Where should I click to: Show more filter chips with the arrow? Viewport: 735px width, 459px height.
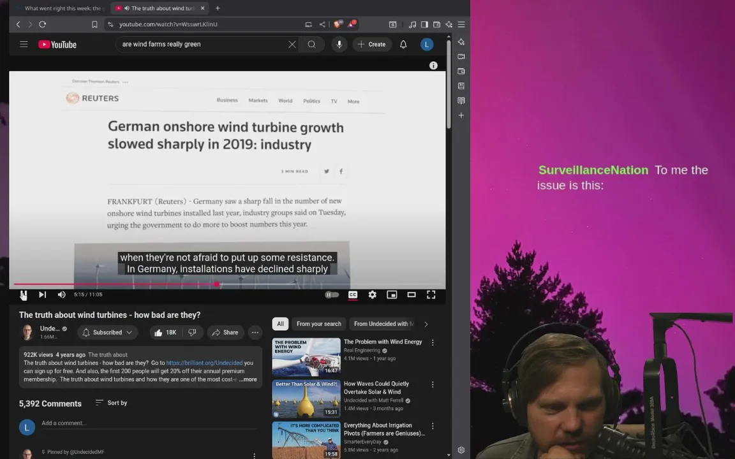tap(426, 324)
